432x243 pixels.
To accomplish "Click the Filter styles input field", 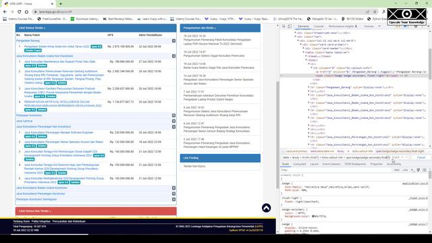I will [336, 170].
